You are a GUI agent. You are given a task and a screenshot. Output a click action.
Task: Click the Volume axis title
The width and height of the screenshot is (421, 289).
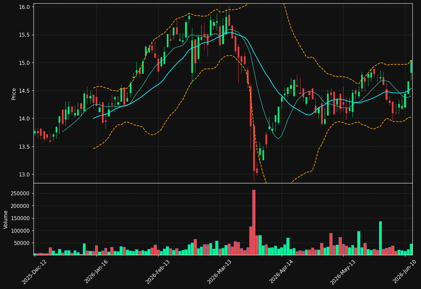(6, 219)
